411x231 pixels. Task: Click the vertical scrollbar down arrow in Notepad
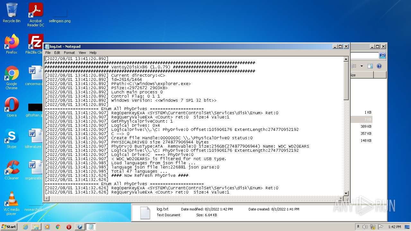click(x=346, y=193)
